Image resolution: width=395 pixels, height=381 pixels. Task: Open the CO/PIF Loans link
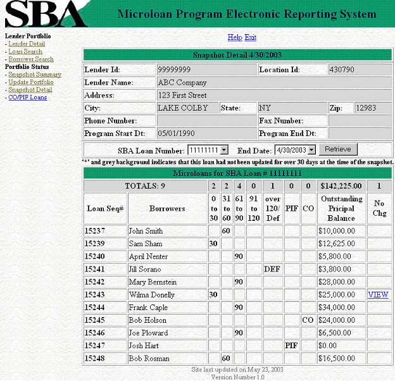[27, 97]
